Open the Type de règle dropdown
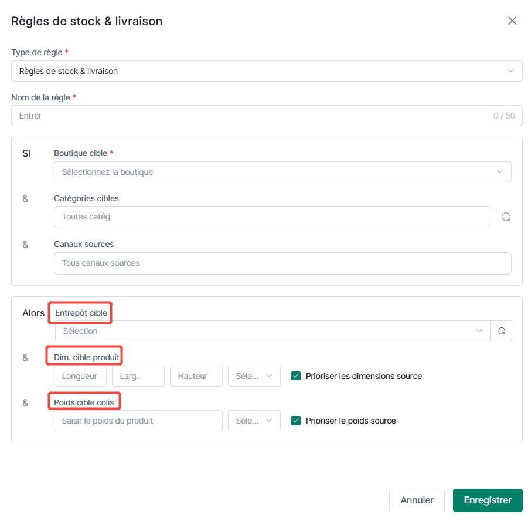Viewport: 528px width, 521px height. coord(267,71)
